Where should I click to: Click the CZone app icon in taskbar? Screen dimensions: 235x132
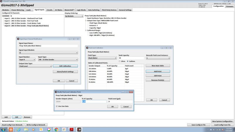[x=79, y=129]
